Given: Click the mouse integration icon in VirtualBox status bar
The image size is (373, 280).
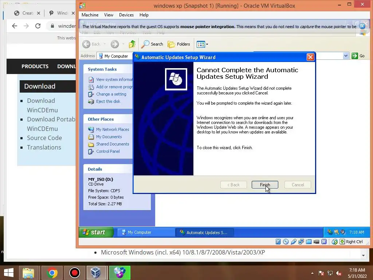Looking at the screenshot, I should pos(335,242).
